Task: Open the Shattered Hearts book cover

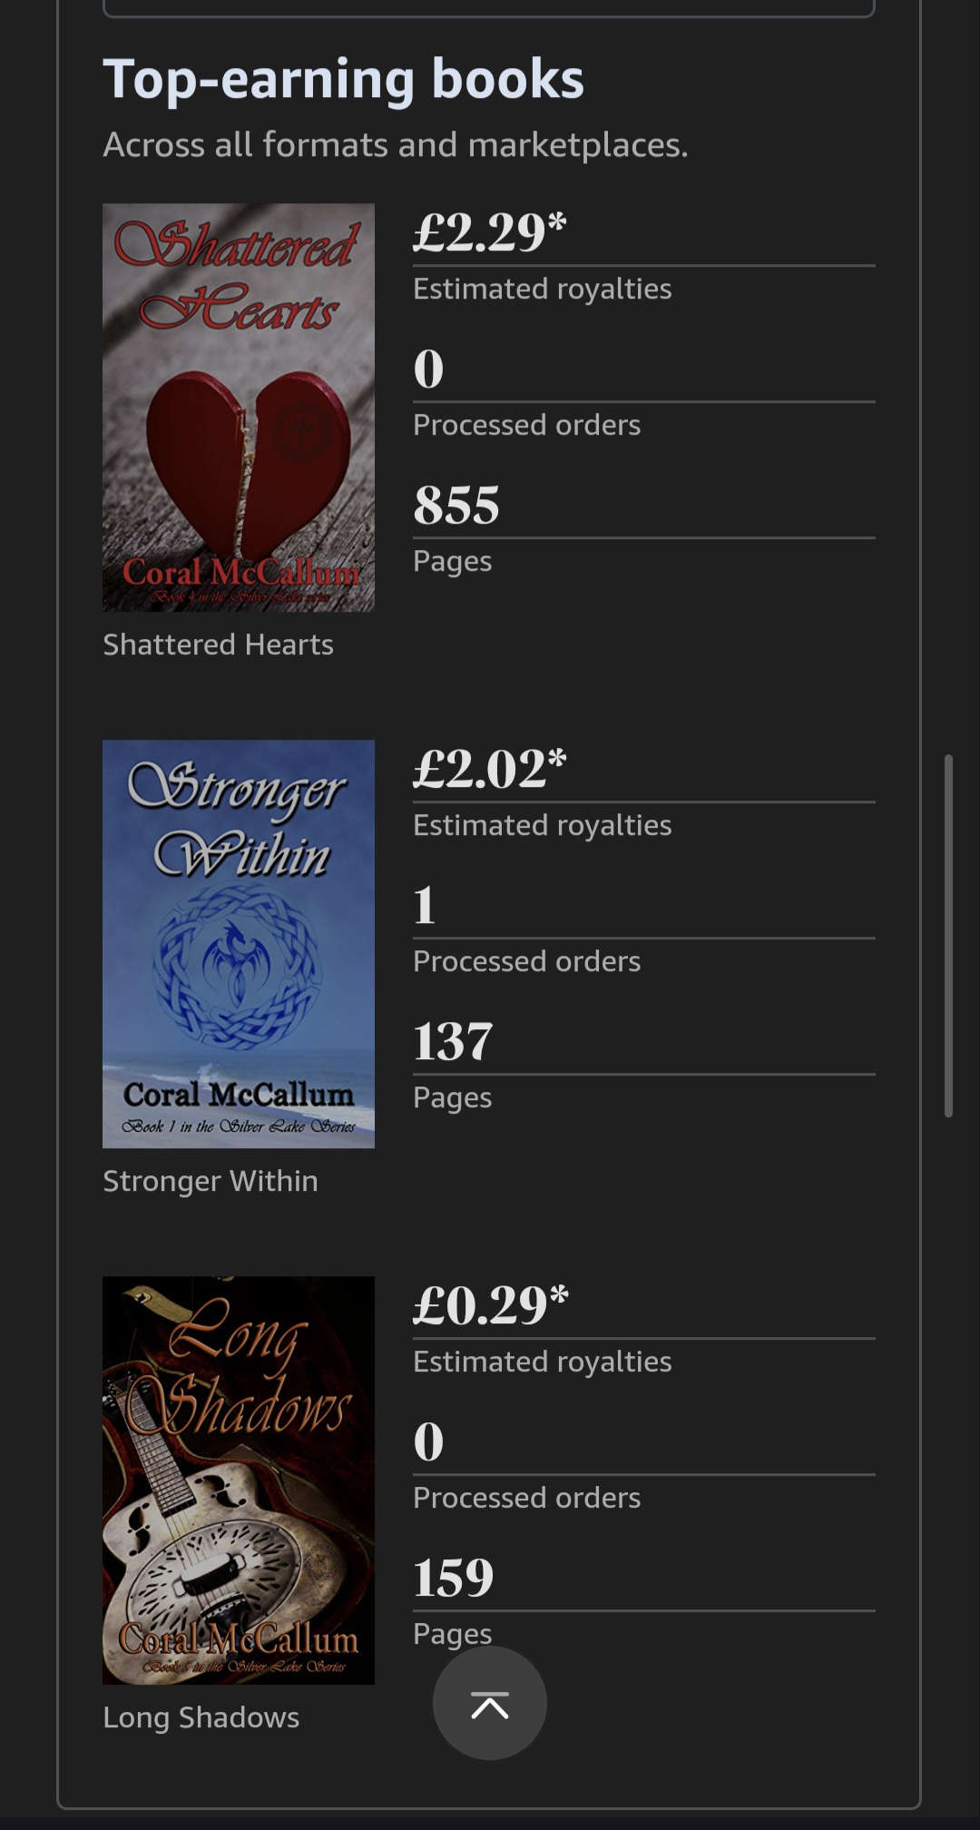Action: (x=239, y=408)
